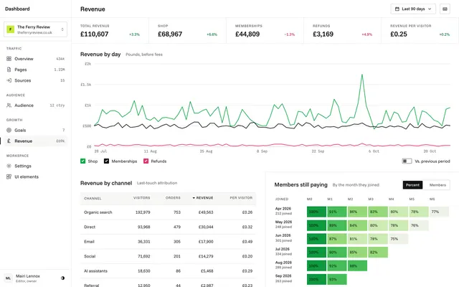This screenshot has height=287, width=459.
Task: Open Settings in sidebar
Action: pos(35,166)
